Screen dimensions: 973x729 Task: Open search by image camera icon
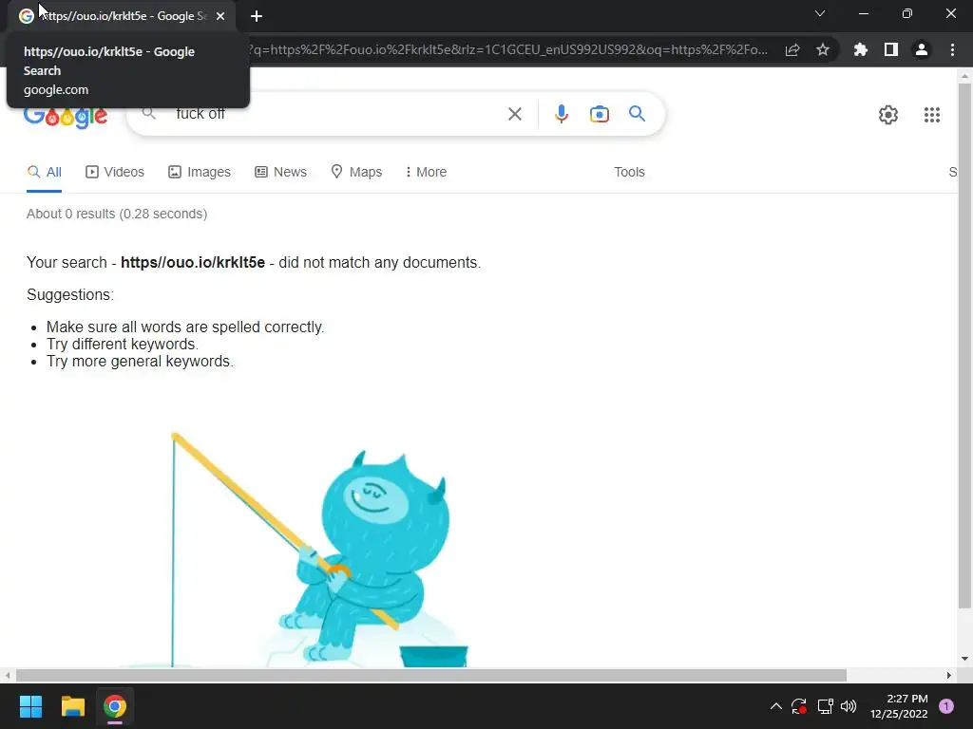[599, 114]
